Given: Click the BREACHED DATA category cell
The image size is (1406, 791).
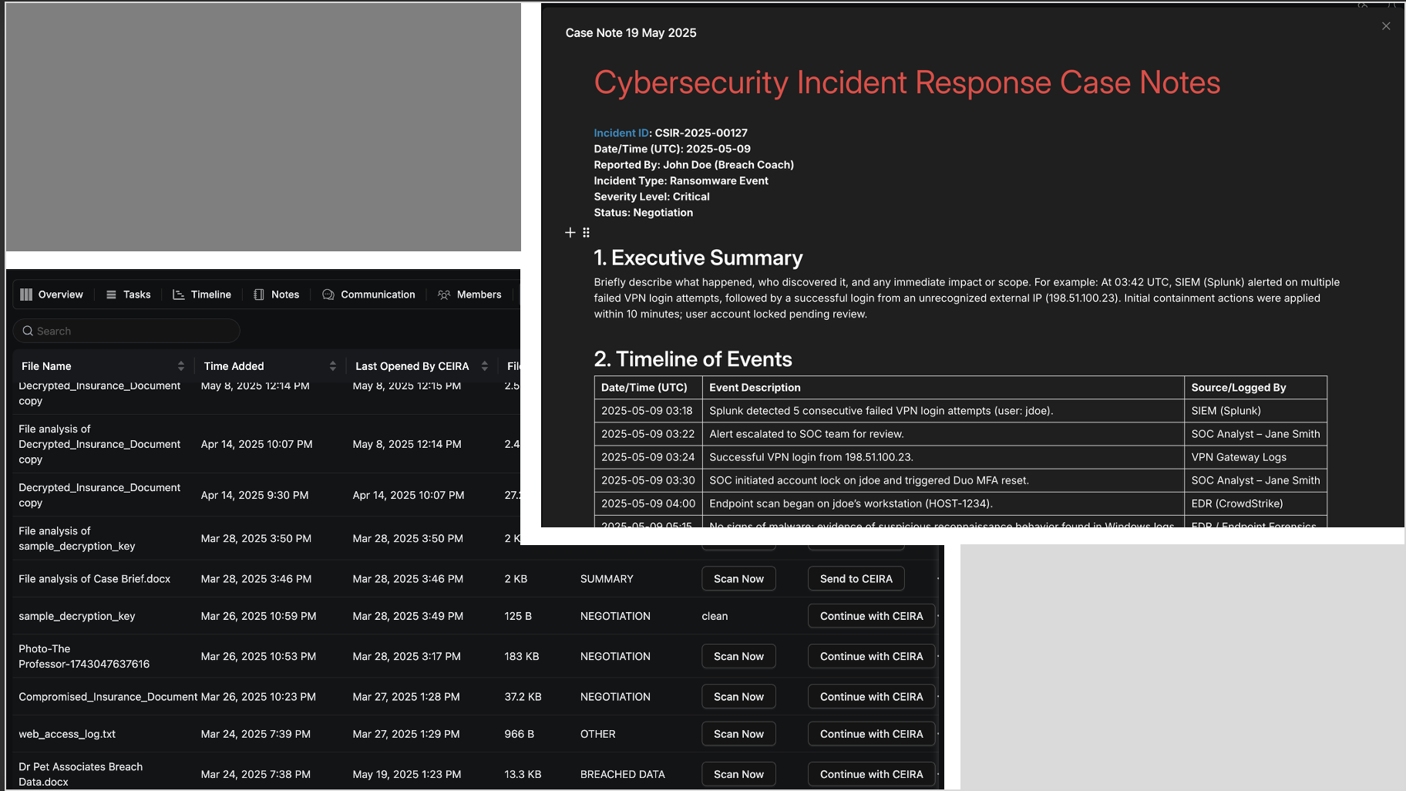Looking at the screenshot, I should (x=622, y=774).
